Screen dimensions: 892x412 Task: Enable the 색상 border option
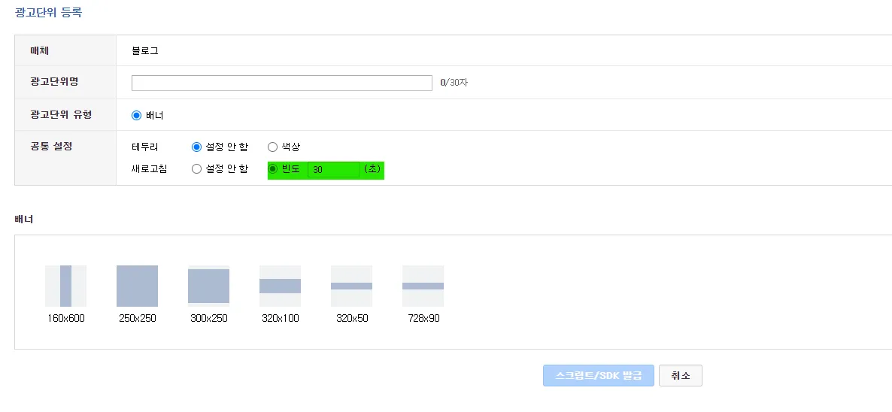point(272,147)
